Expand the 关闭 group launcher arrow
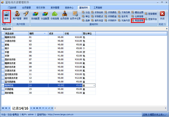 165,24
